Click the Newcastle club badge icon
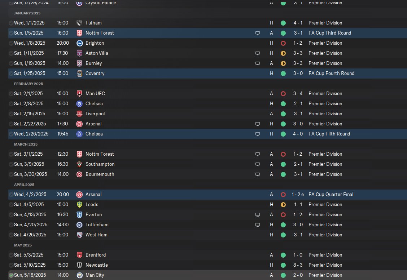 [79, 265]
